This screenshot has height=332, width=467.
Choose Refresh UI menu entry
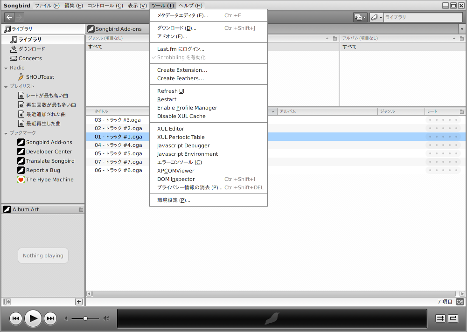[x=209, y=91]
